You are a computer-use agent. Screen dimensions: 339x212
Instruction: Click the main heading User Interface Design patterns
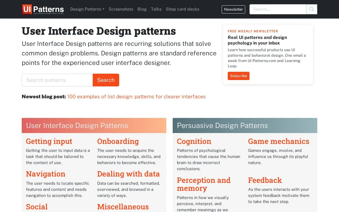[99, 31]
